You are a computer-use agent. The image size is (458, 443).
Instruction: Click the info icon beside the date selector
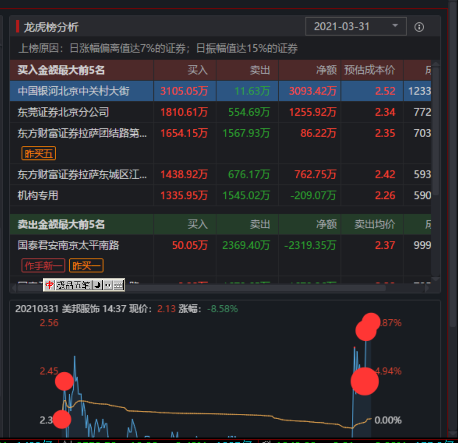point(419,27)
